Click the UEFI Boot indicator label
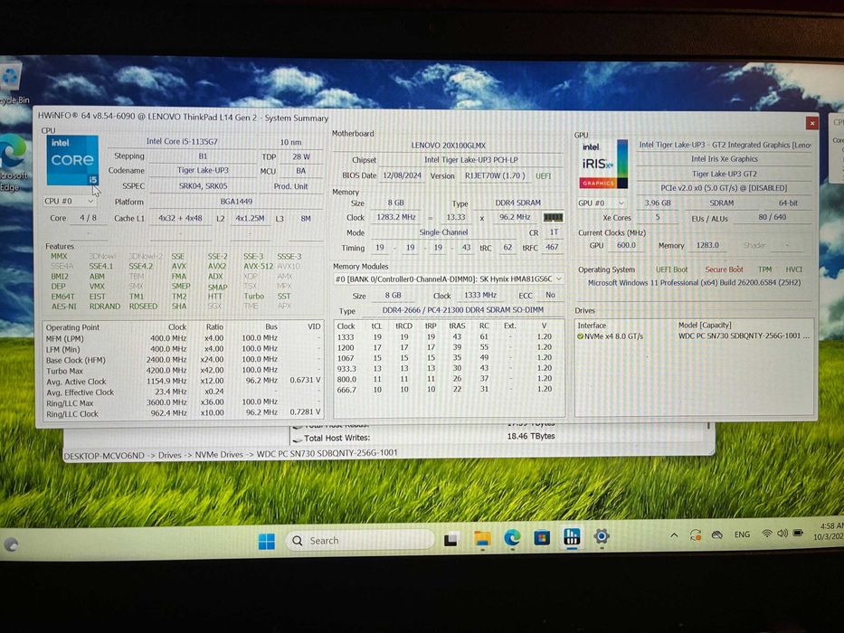The width and height of the screenshot is (844, 633). (x=671, y=269)
